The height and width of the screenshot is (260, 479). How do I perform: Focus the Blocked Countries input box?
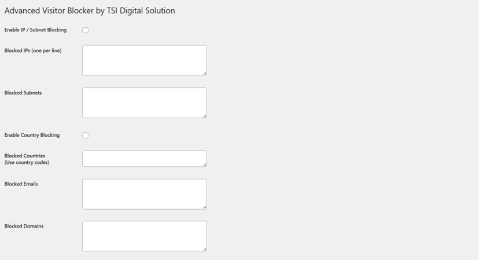click(144, 159)
